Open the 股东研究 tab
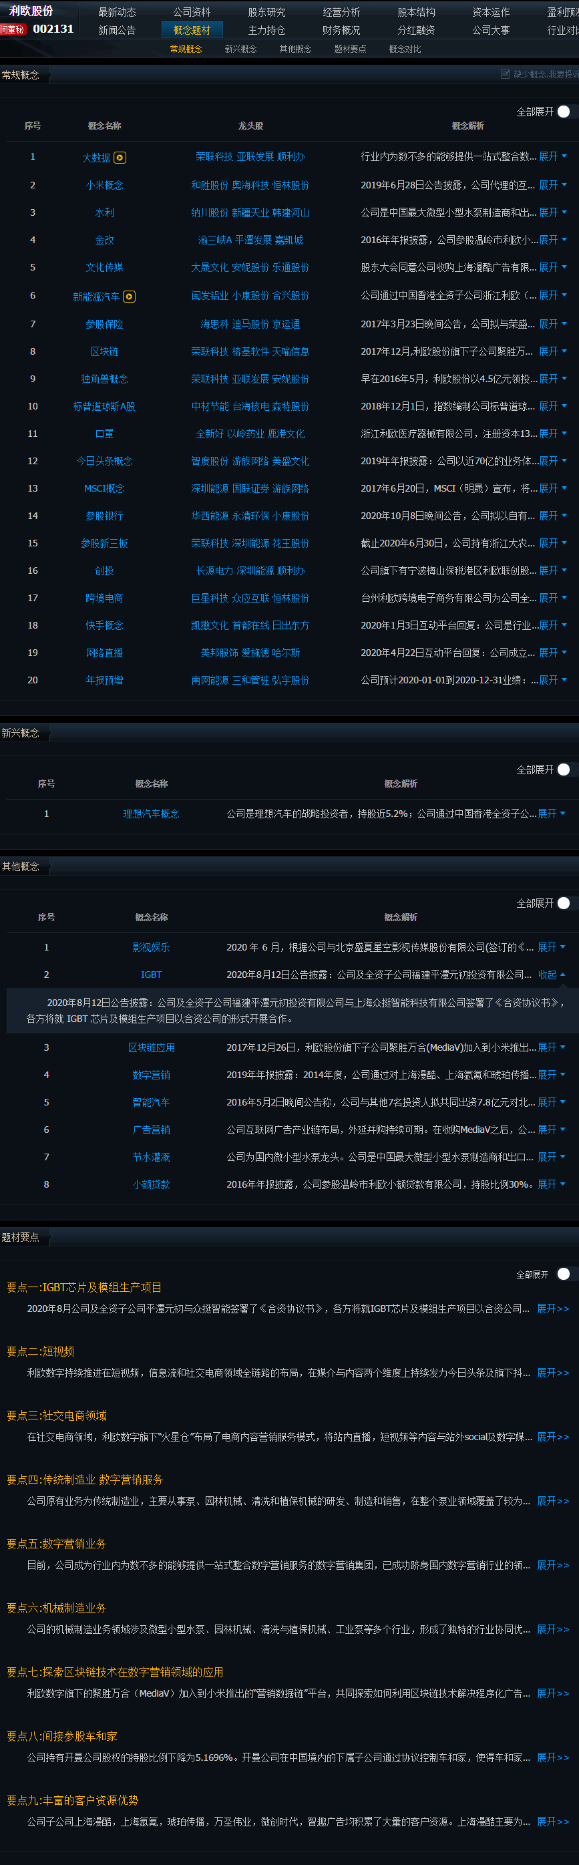Viewport: 579px width, 1865px height. (x=267, y=12)
